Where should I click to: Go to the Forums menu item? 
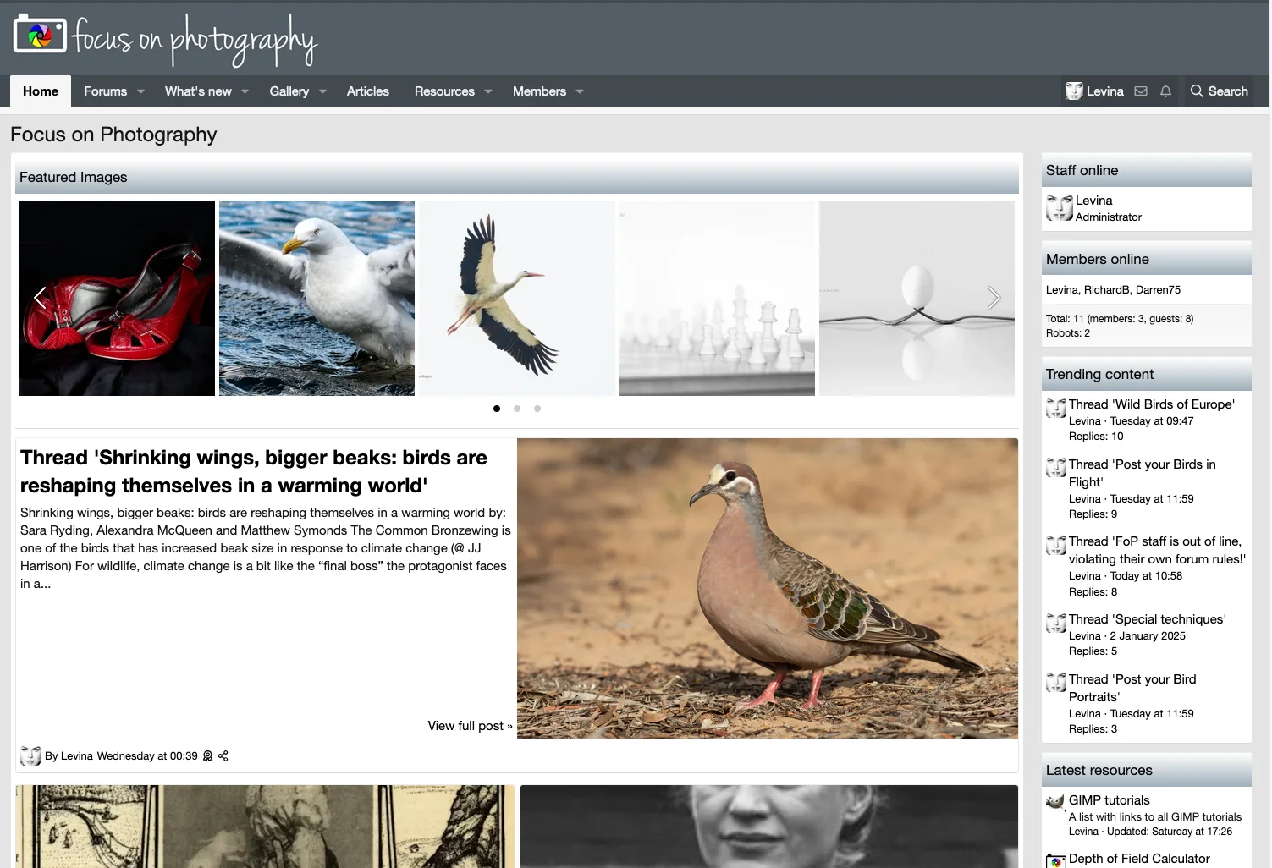pos(105,91)
